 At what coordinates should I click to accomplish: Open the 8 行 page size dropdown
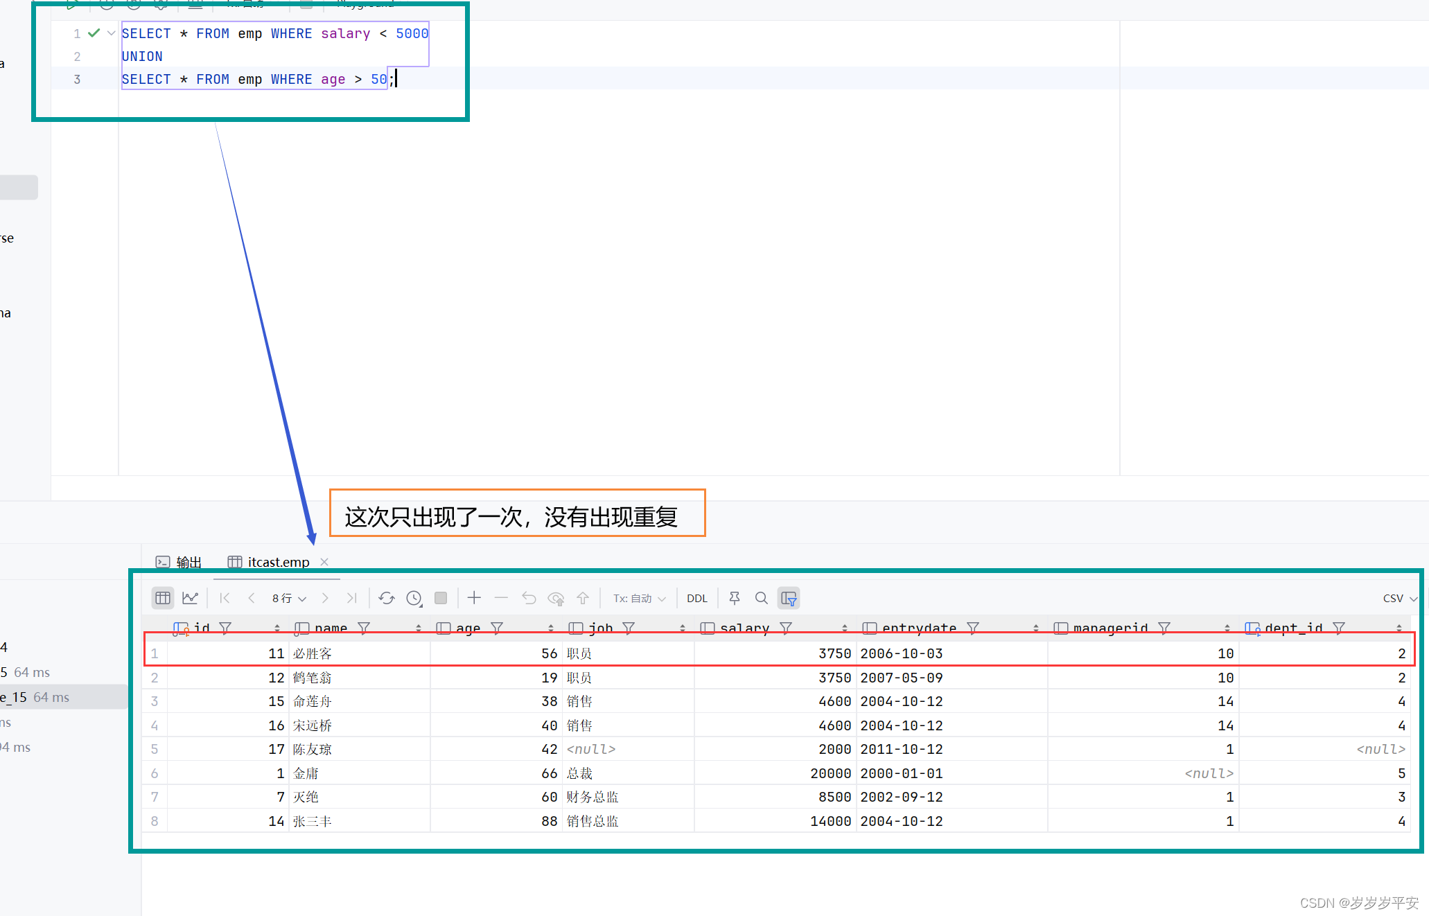tap(289, 598)
